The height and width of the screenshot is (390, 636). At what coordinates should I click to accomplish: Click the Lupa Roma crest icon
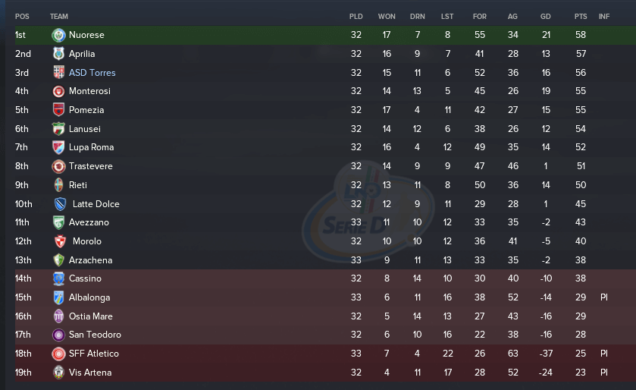(58, 147)
